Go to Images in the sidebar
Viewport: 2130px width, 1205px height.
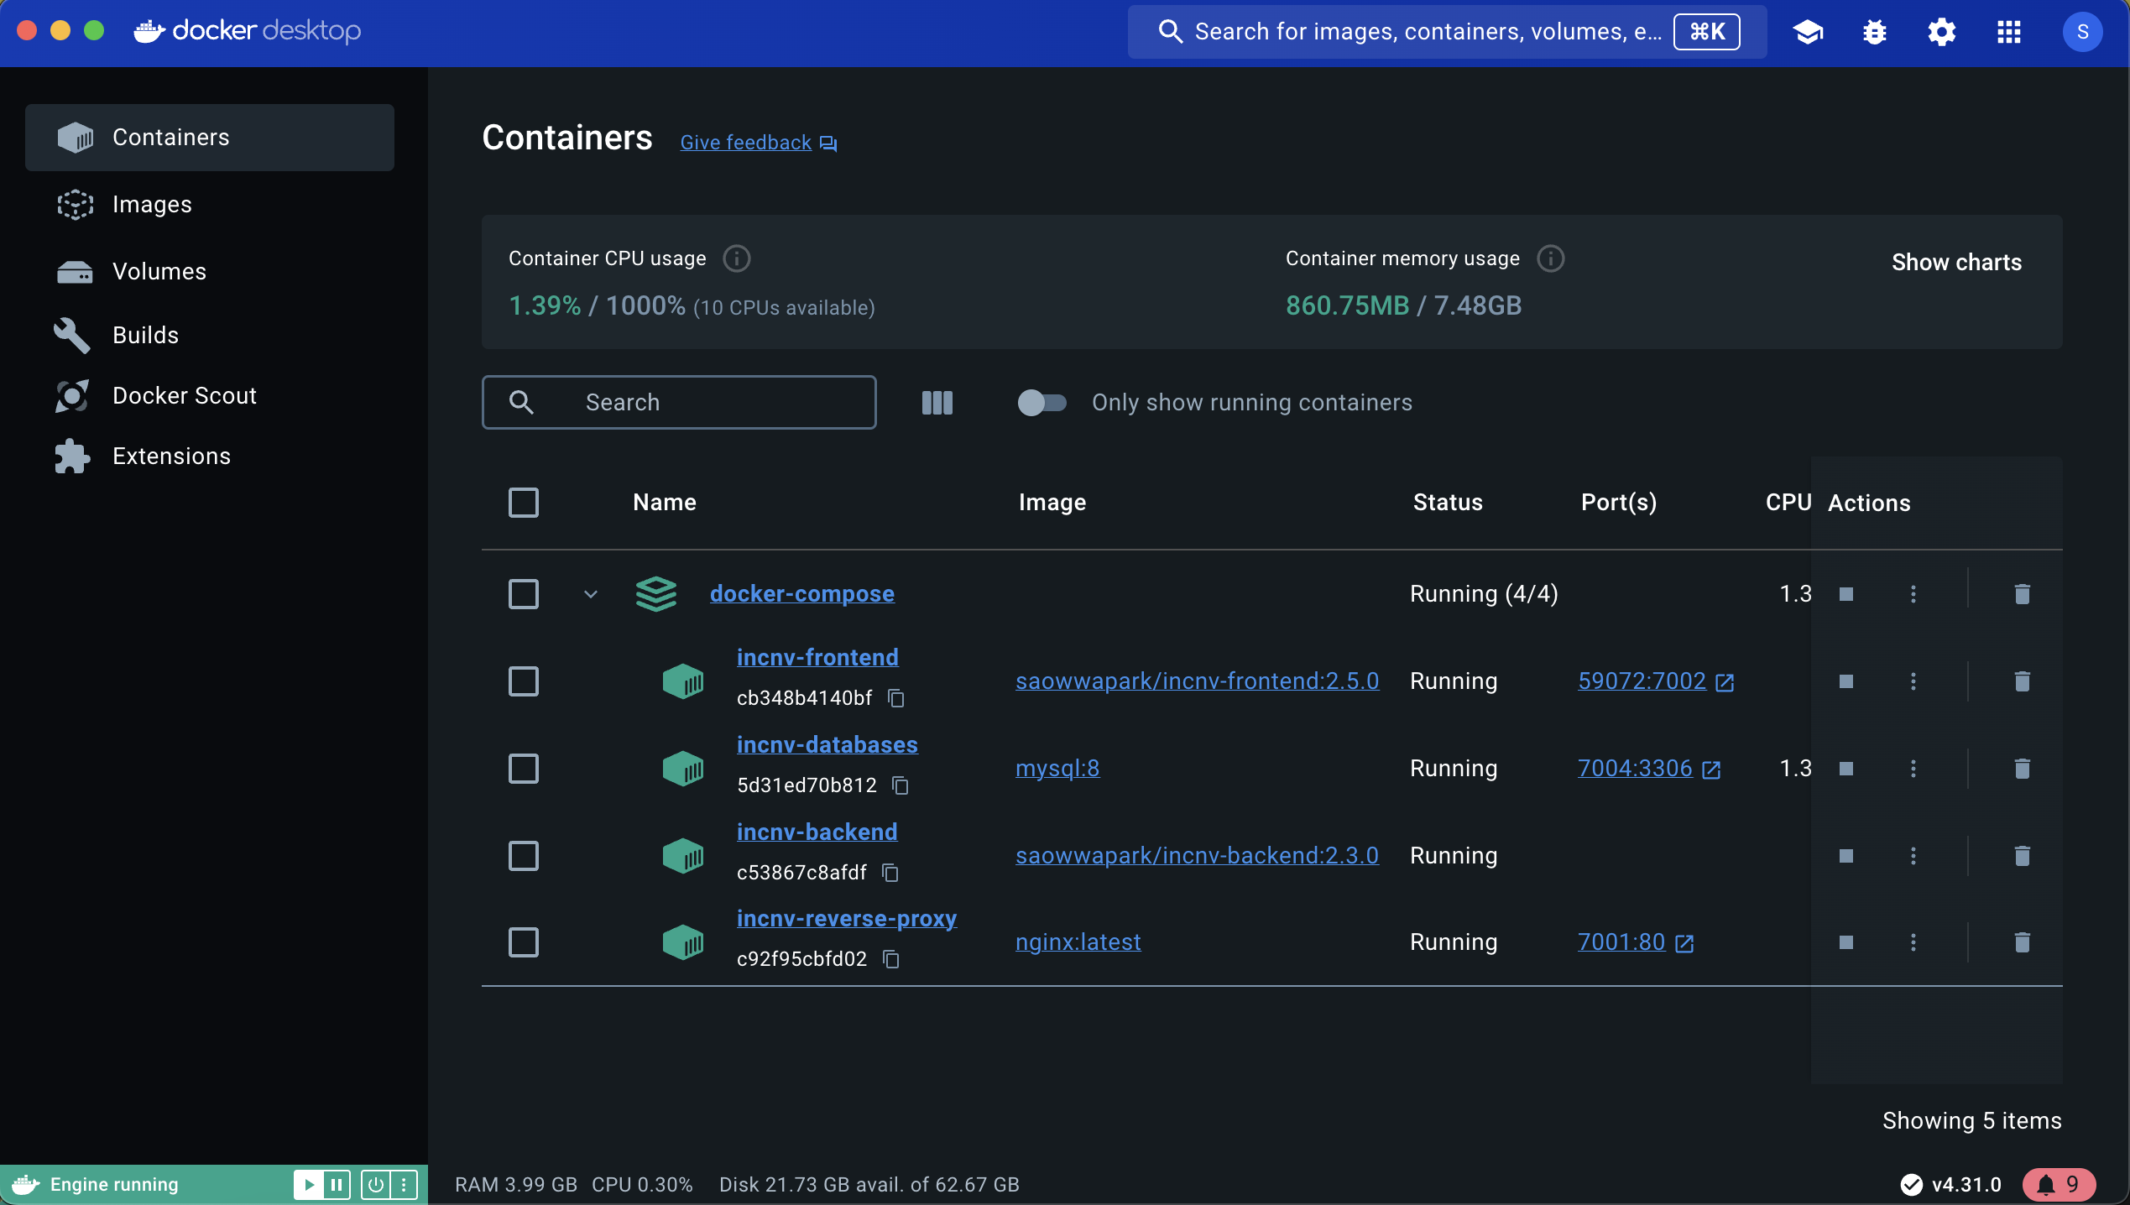coord(152,205)
